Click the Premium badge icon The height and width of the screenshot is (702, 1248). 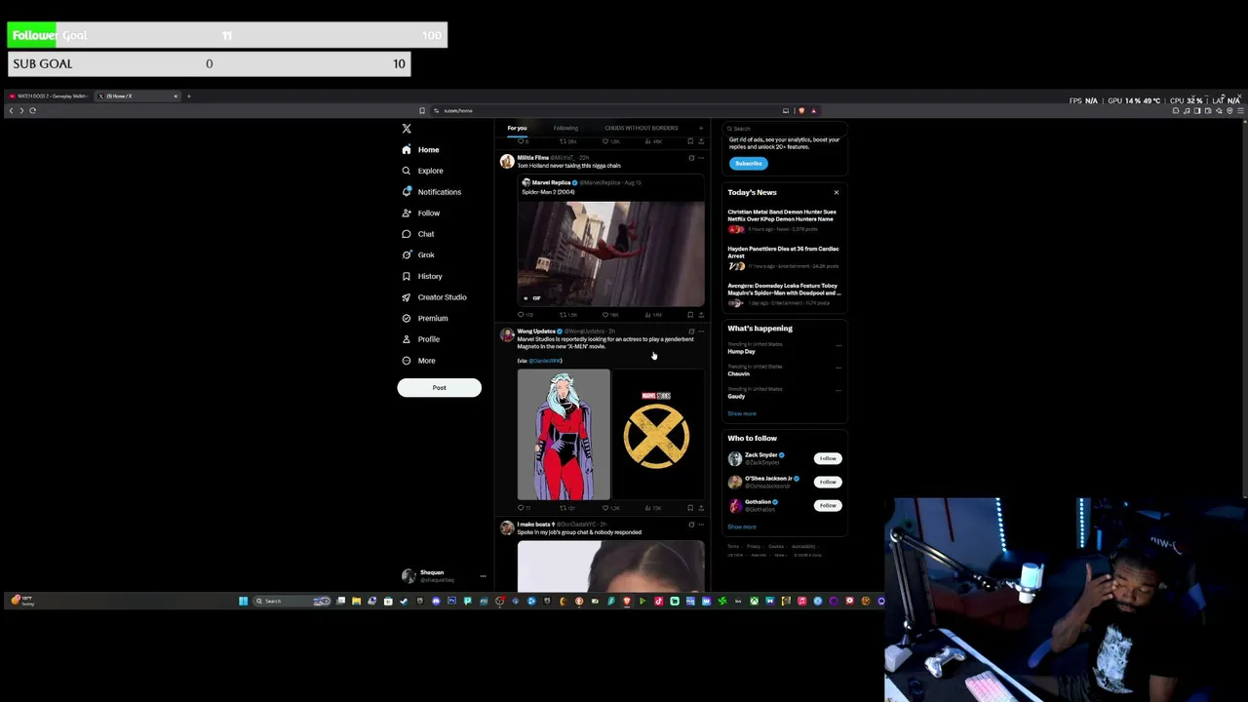[407, 318]
